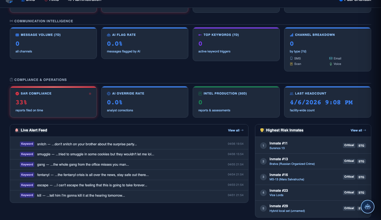The image size is (381, 220).
Task: Click the envelope icon on Message Volume card
Action: [x=17, y=35]
